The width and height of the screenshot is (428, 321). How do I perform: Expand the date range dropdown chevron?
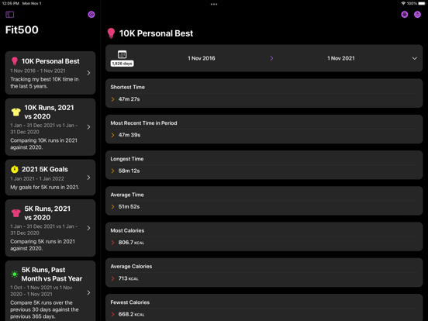click(x=414, y=58)
